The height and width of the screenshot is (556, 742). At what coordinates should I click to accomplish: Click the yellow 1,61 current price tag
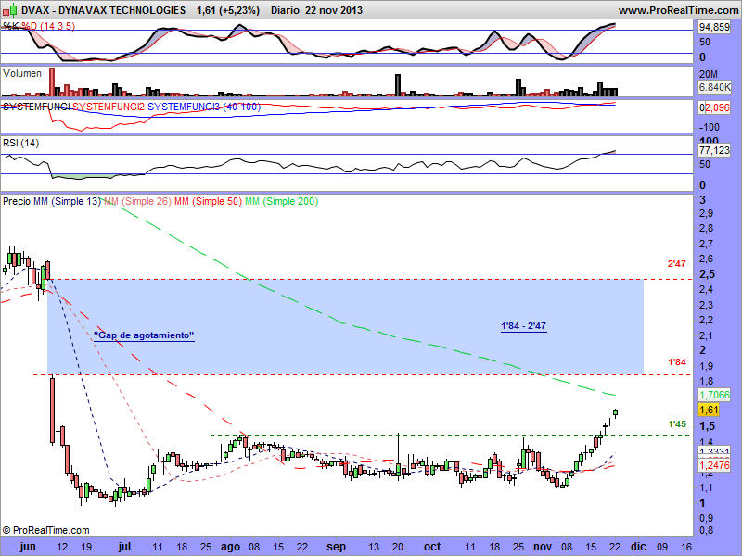(709, 410)
